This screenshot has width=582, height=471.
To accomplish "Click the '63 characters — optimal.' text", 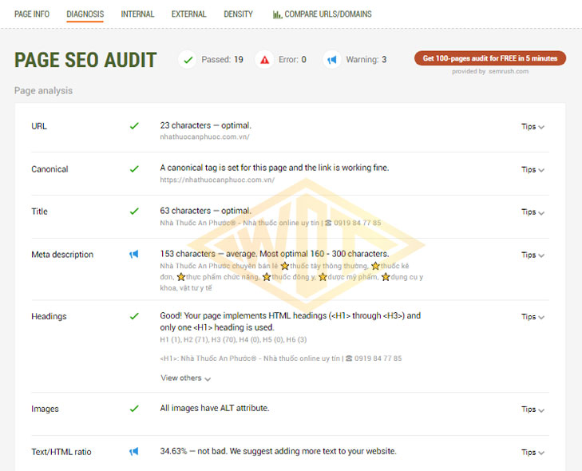I will (206, 211).
